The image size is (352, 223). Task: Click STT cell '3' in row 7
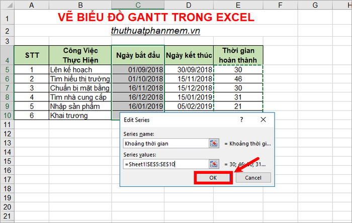pos(32,88)
